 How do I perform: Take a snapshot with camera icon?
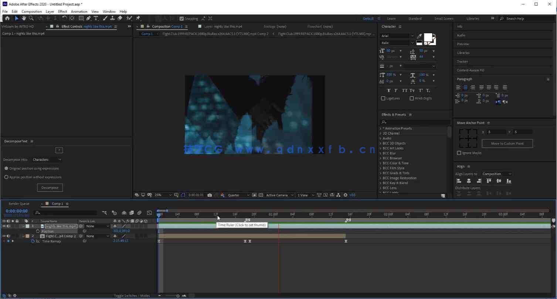tap(210, 195)
